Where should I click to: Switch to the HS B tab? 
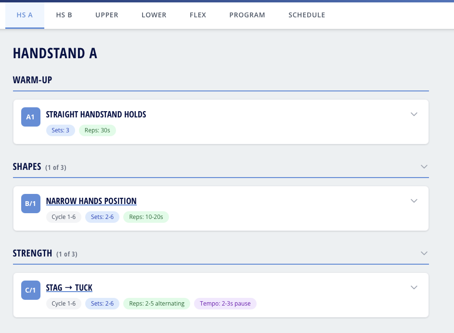64,15
